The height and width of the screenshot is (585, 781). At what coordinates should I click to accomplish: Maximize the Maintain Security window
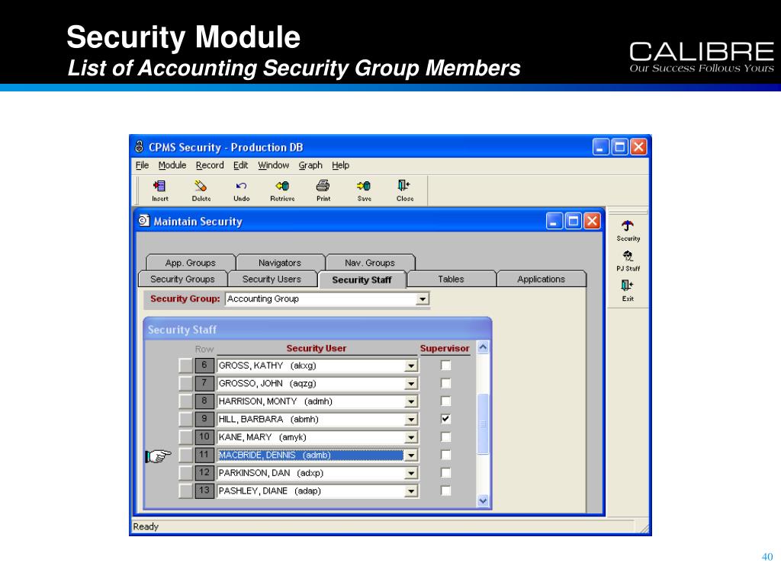pyautogui.click(x=574, y=221)
